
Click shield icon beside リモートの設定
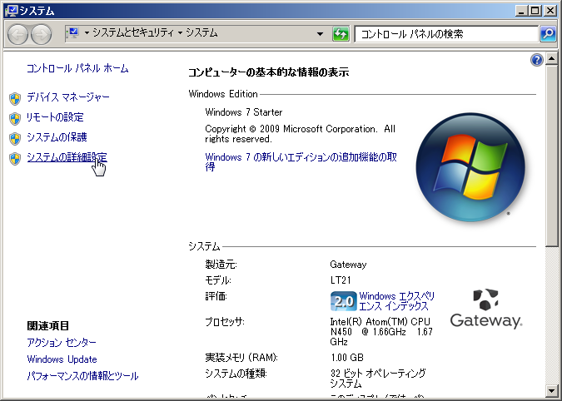15,118
